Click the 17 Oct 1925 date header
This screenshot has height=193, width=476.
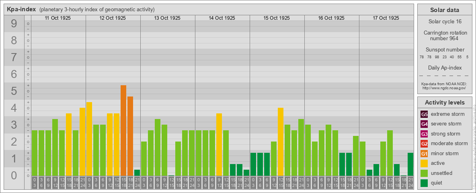386,18
